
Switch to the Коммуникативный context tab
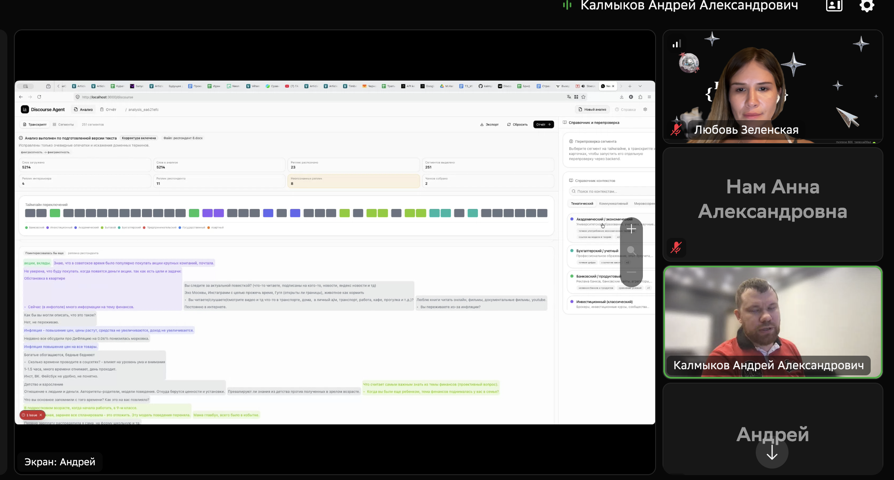pos(613,204)
